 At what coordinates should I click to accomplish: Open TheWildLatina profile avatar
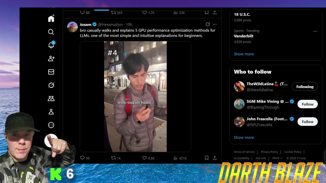pyautogui.click(x=239, y=86)
